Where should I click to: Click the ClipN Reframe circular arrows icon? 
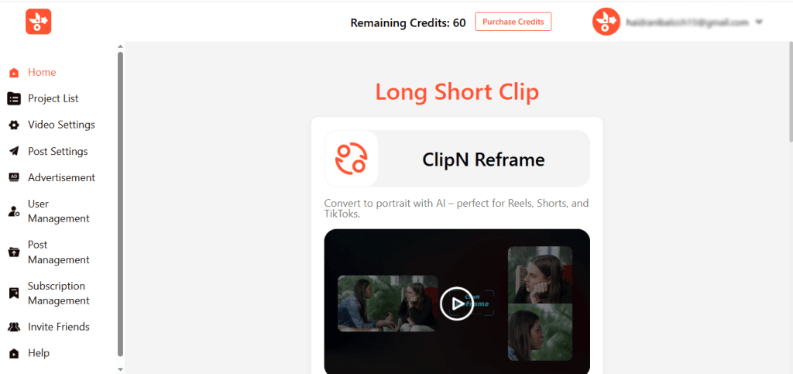[351, 159]
